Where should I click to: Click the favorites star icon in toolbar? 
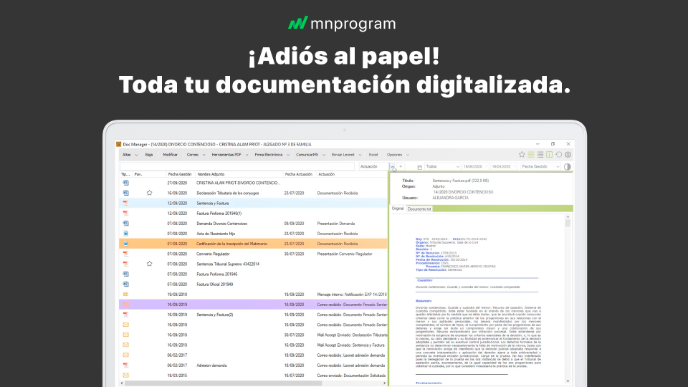pyautogui.click(x=522, y=155)
